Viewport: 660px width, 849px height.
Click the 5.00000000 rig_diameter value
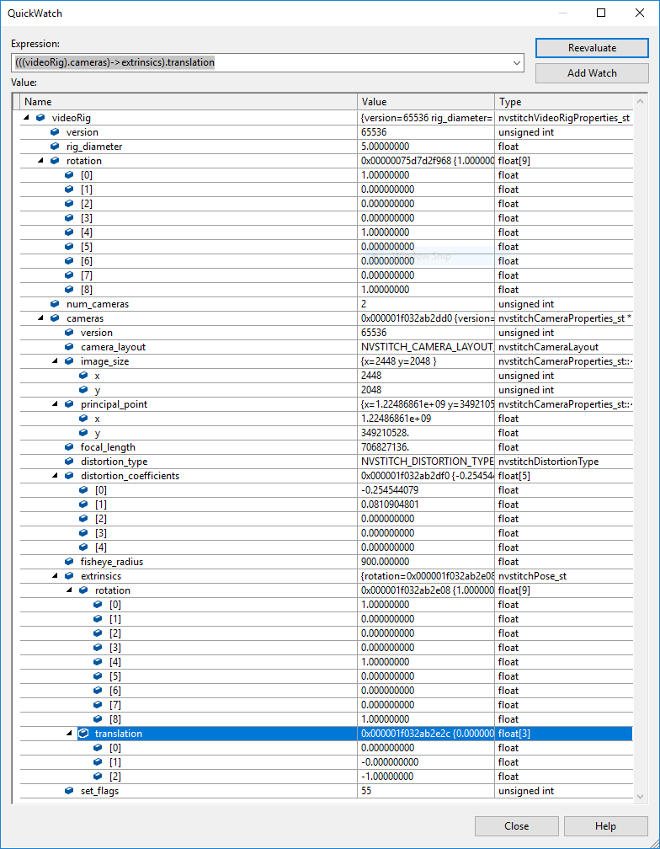point(386,147)
